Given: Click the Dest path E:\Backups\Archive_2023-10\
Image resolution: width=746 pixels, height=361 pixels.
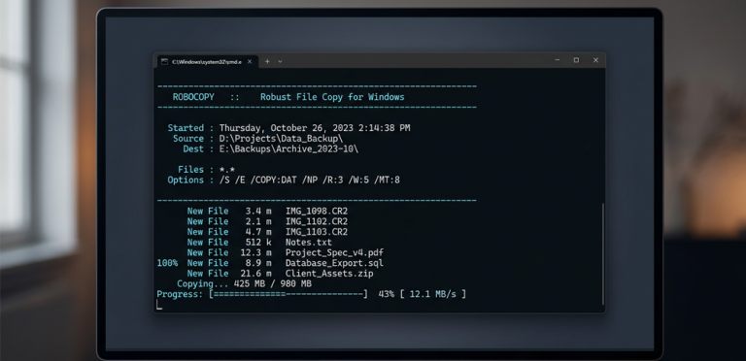Looking at the screenshot, I should [288, 149].
